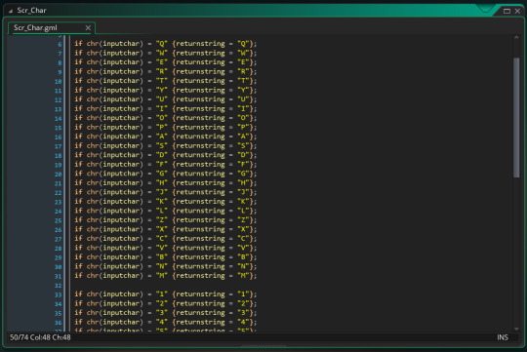Click line number 10 in the gutter
Image resolution: width=527 pixels, height=352 pixels.
tap(59, 81)
